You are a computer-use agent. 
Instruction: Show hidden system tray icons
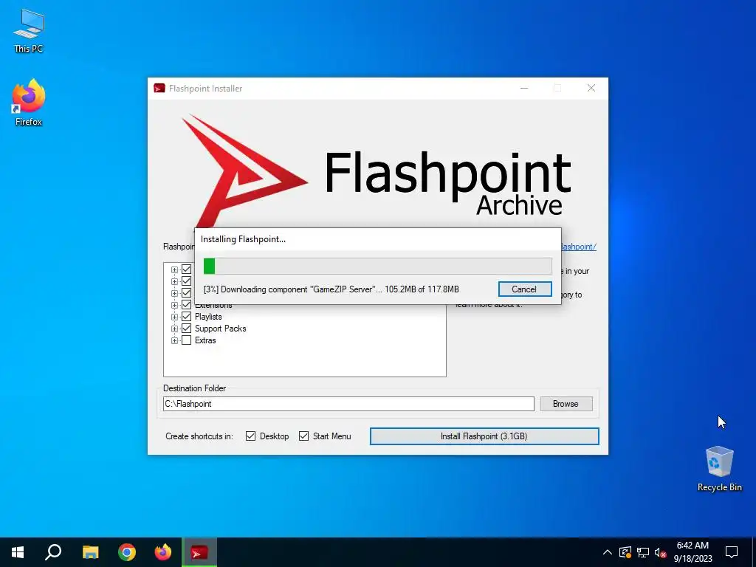pos(608,552)
